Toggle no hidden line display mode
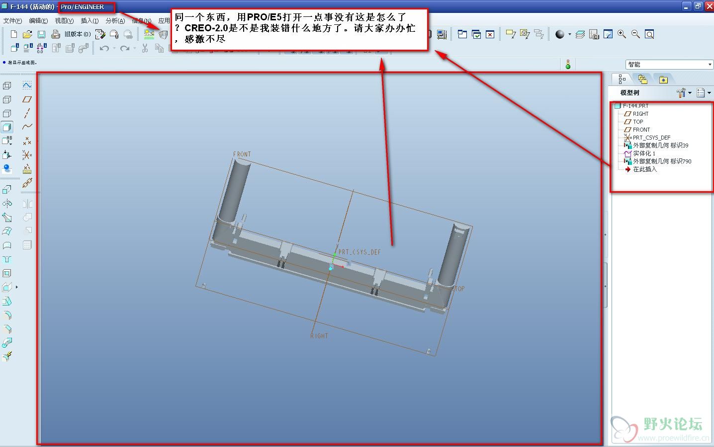The image size is (714, 447). point(7,113)
